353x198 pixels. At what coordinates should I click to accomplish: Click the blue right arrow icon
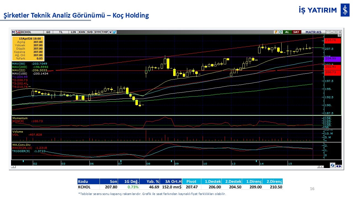(x=340, y=166)
